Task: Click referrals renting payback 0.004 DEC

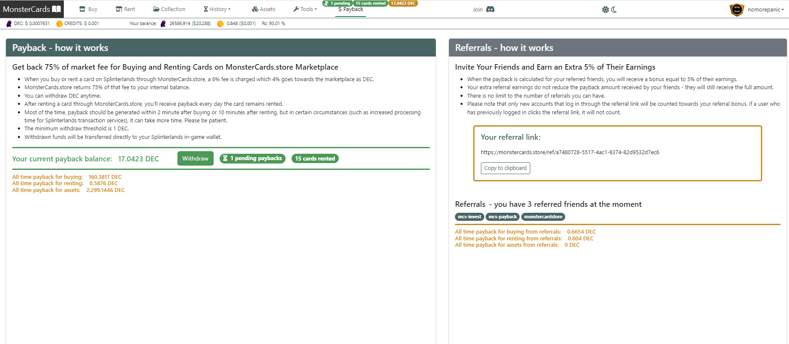Action: pos(580,239)
